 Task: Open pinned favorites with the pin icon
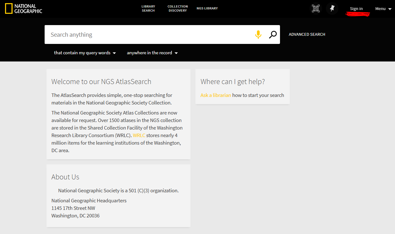tap(332, 8)
